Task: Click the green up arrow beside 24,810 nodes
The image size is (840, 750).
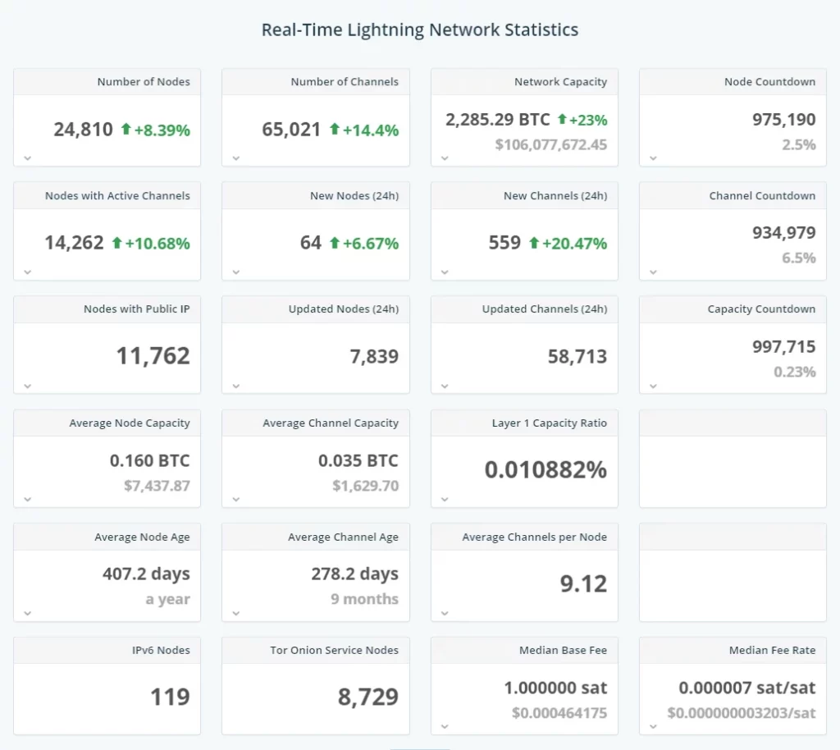Action: [126, 129]
